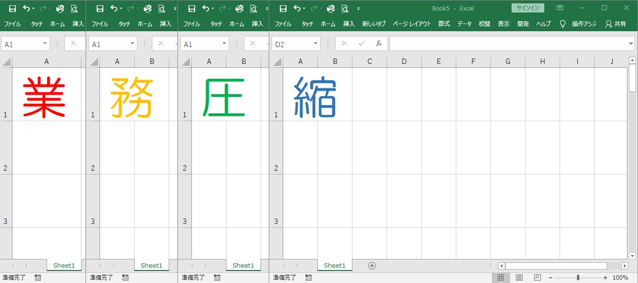Click the zoom slider handle in Book5
Viewport: 638px width, 283px height.
(578, 278)
